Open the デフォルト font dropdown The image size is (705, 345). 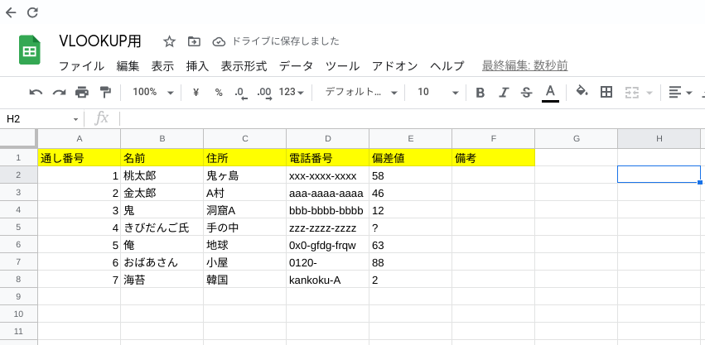point(361,93)
